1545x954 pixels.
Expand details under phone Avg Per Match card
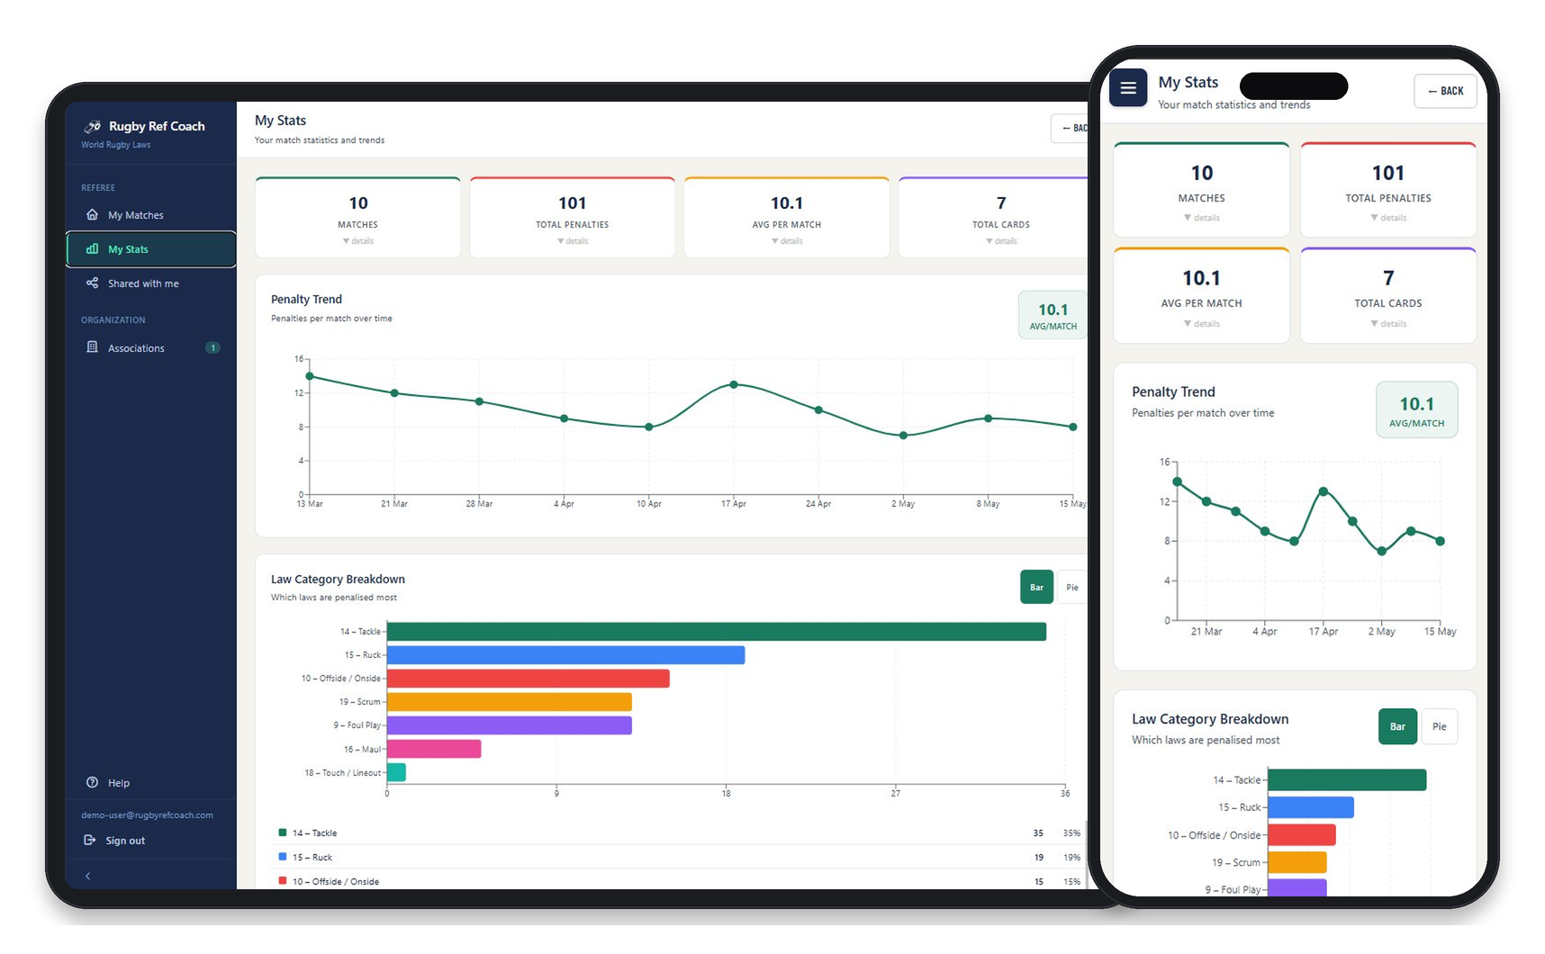[1202, 324]
